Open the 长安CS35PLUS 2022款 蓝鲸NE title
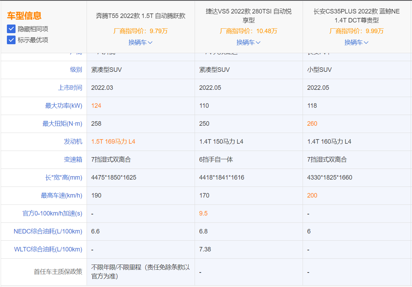 356,16
